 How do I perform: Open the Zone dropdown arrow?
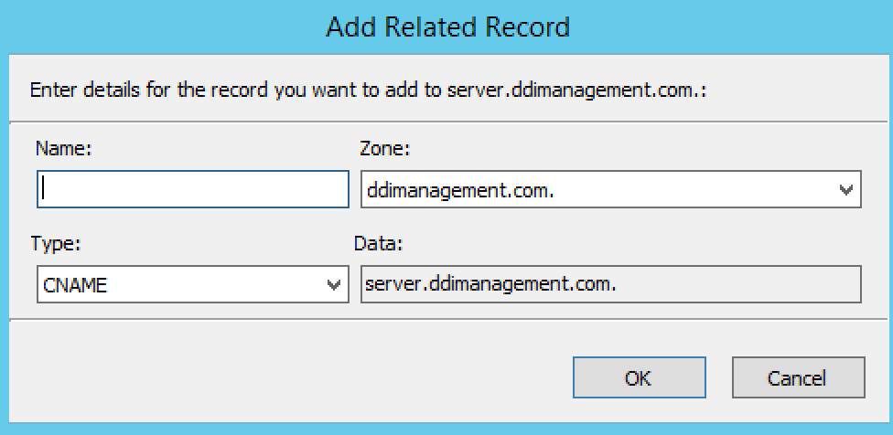pyautogui.click(x=845, y=190)
